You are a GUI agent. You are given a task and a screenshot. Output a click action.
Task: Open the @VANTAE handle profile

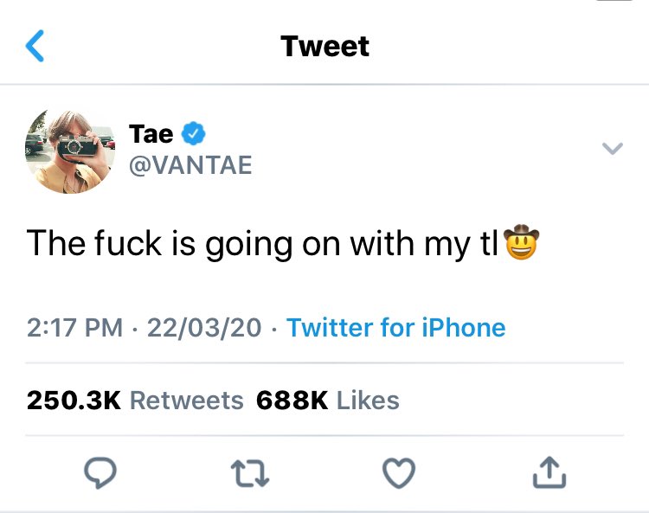pos(190,165)
